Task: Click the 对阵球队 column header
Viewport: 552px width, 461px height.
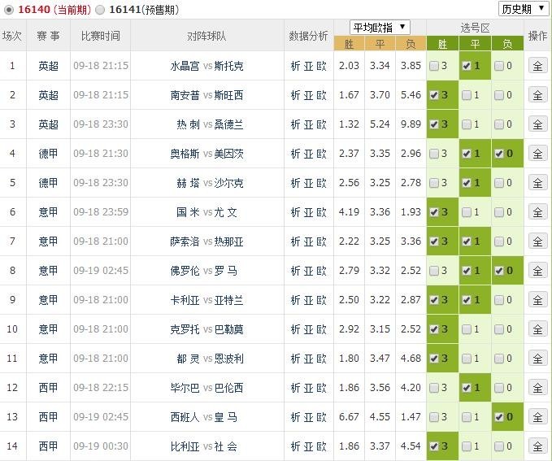Action: pos(207,36)
